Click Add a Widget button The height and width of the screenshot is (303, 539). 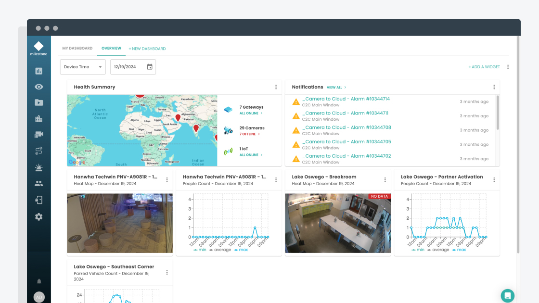(484, 67)
